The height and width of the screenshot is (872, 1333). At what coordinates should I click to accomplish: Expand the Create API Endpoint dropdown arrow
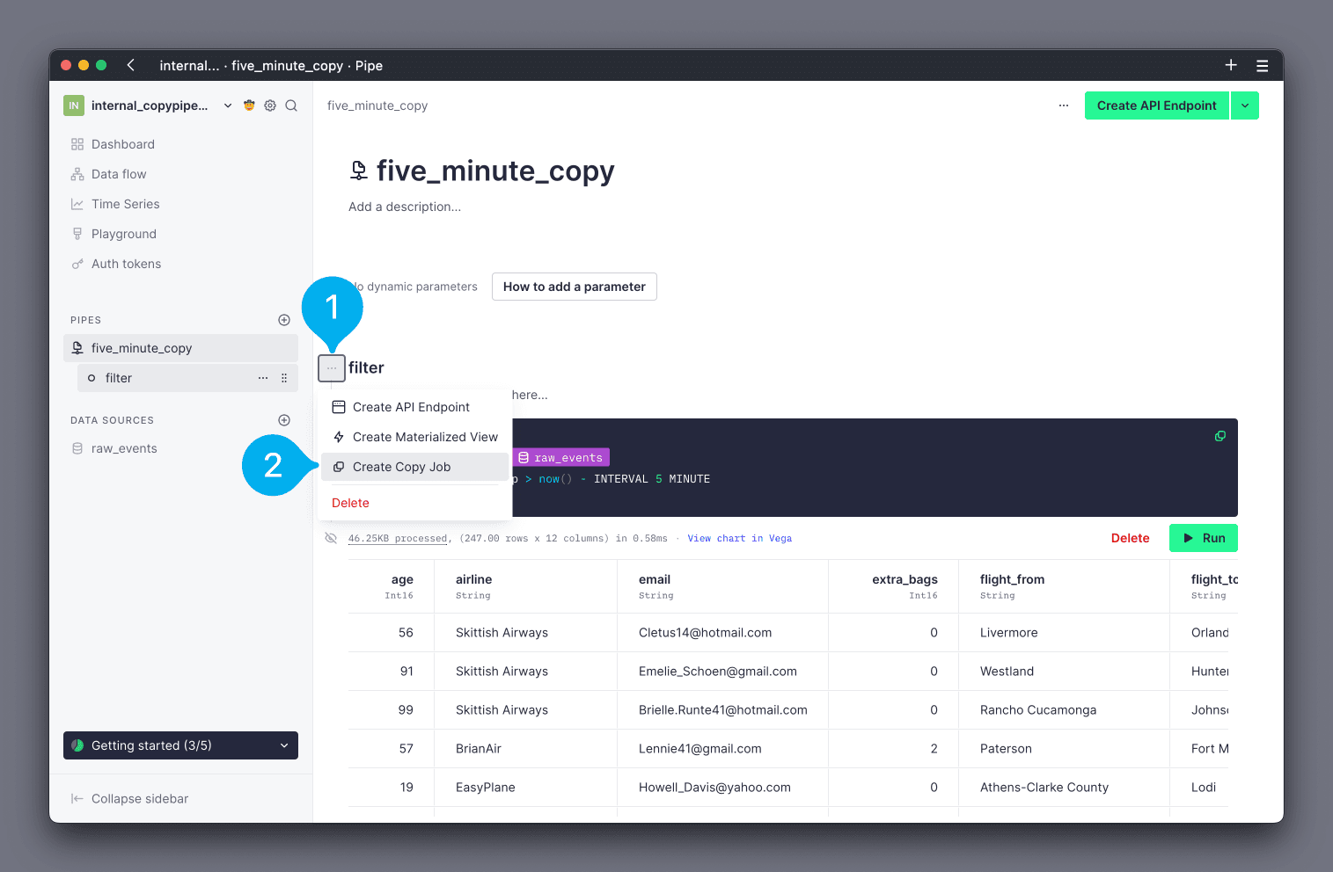point(1245,105)
